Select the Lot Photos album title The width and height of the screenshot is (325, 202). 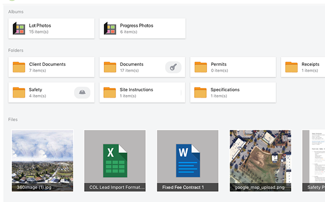(40, 25)
